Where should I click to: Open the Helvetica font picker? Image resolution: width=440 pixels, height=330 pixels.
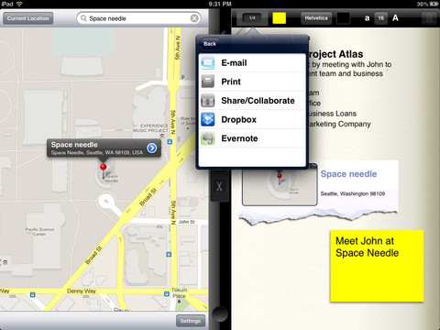click(x=316, y=18)
